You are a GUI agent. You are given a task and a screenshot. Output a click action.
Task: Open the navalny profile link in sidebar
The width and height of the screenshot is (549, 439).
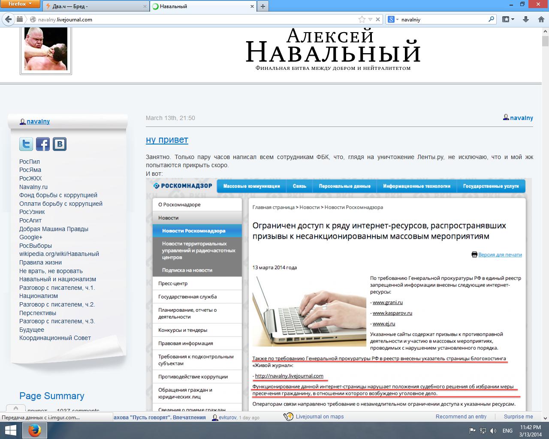point(38,121)
